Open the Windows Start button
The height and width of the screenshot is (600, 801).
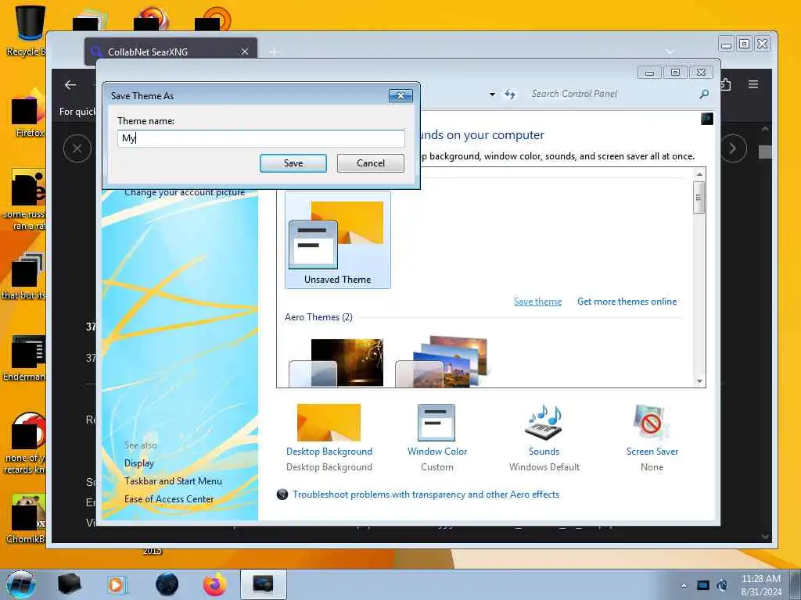(20, 584)
